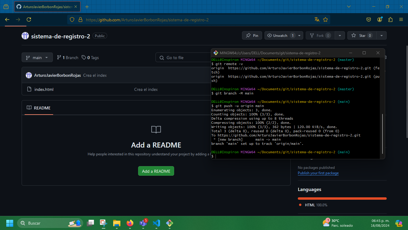
Task: Click the Git Bash terminal command prompt line
Action: [296, 156]
